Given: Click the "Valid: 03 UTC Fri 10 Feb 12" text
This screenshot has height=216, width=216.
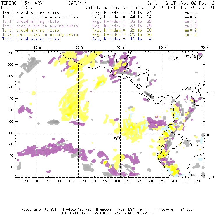Looking at the screenshot, I should (121, 8).
